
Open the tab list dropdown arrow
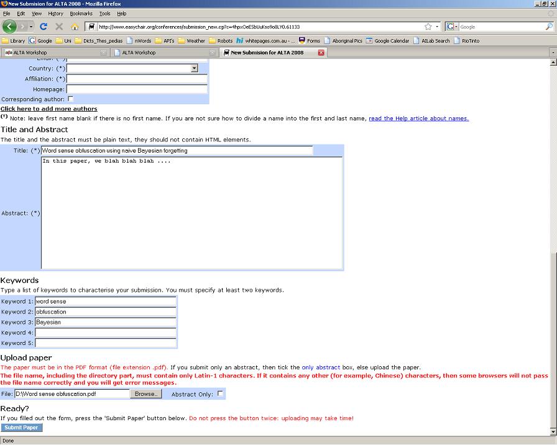(553, 53)
